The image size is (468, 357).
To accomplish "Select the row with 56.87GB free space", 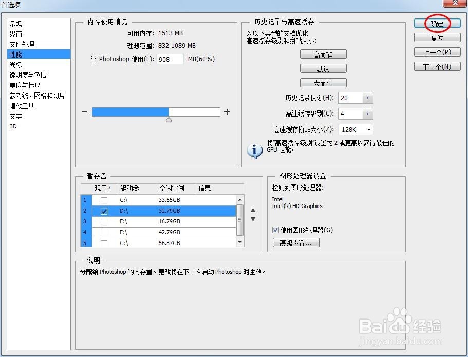I will tap(158, 242).
